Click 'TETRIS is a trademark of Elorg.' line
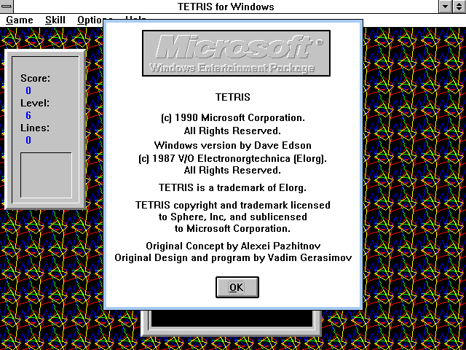Viewport: 466px width, 350px height. 232,187
